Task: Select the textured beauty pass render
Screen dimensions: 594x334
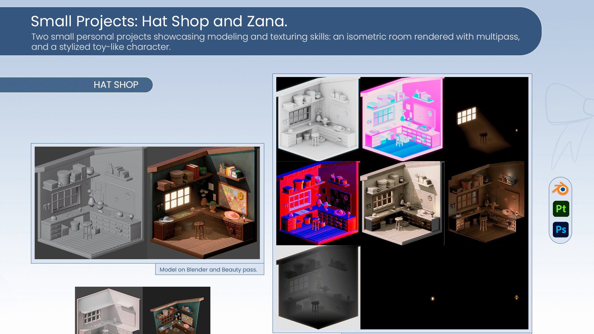Action: point(204,203)
